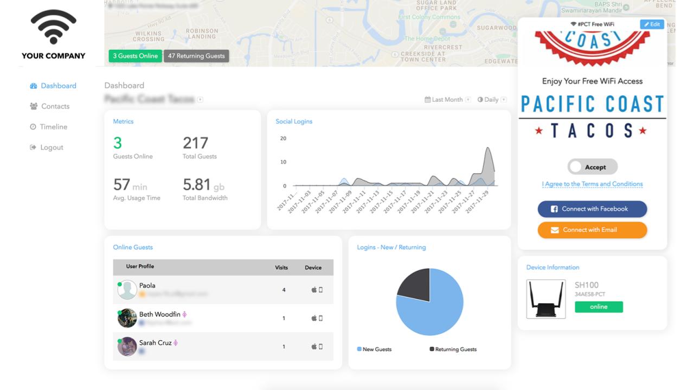Click the green 3 Guests Online metric
694x390 pixels.
pos(117,143)
